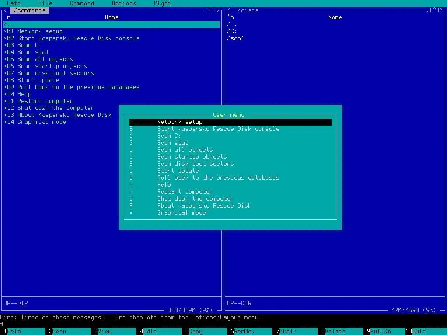Click the left panel history back arrow

click(5, 10)
